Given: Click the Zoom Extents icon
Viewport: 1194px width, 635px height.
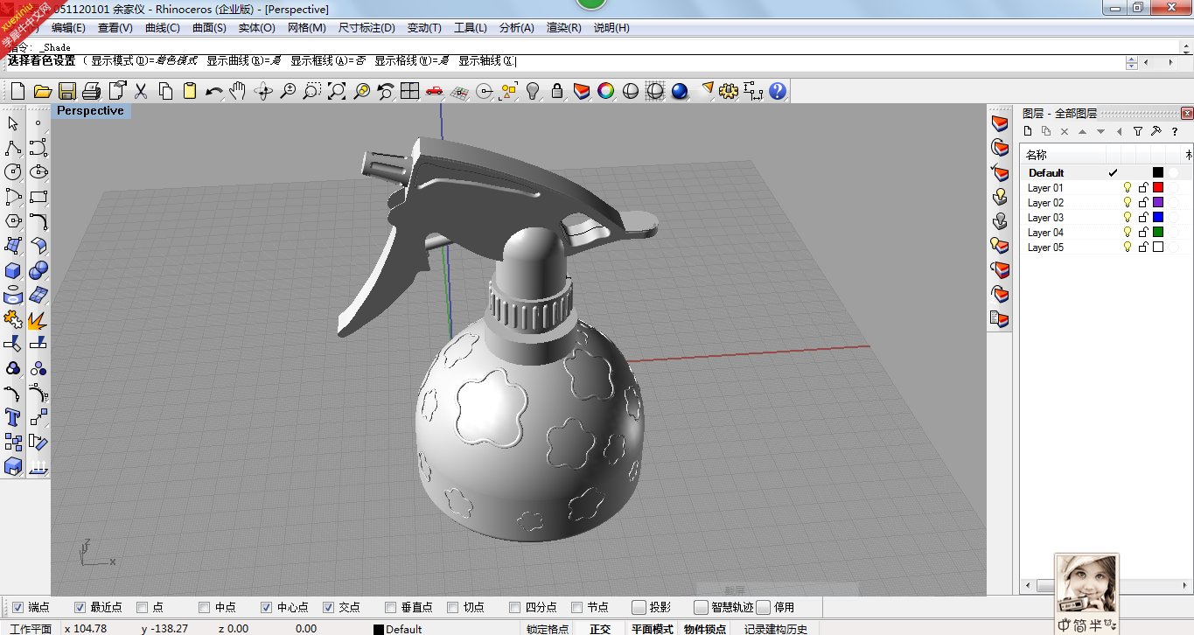Looking at the screenshot, I should (x=337, y=90).
